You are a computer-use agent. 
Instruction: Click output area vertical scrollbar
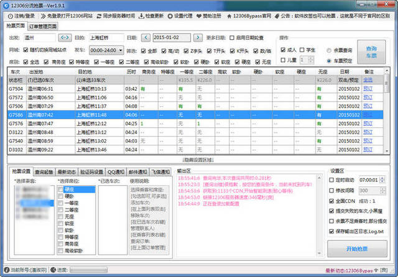[x=319, y=216]
